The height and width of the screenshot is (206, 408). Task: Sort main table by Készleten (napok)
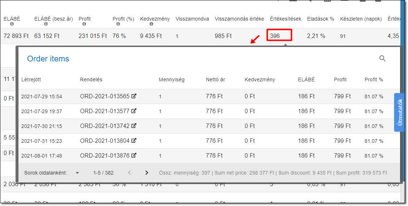coord(361,19)
